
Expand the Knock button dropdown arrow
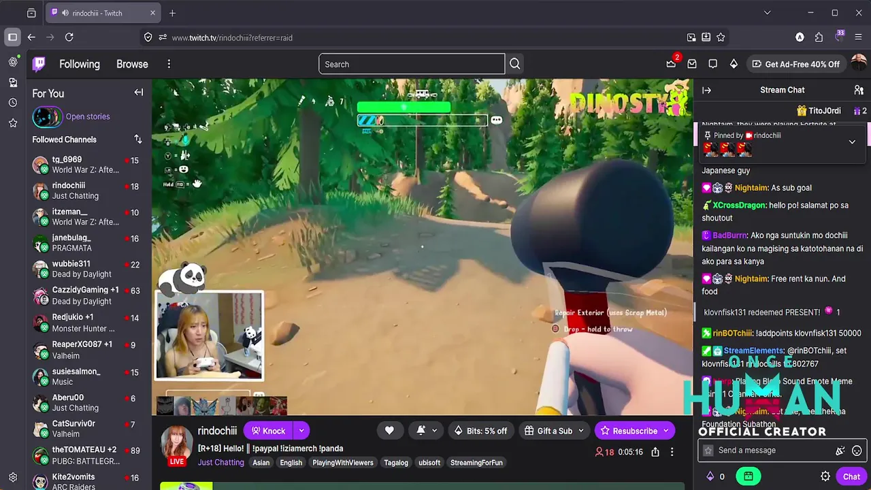point(301,431)
